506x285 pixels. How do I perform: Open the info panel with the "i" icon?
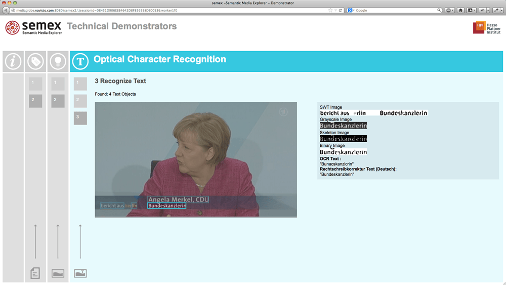(13, 62)
